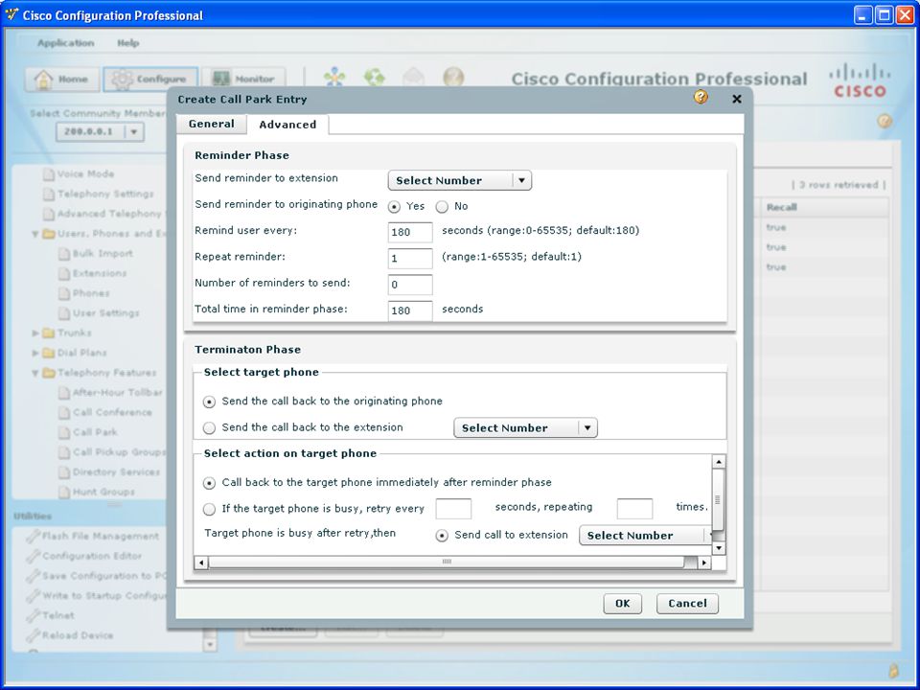Switch to the Advanced tab
920x690 pixels.
(287, 125)
